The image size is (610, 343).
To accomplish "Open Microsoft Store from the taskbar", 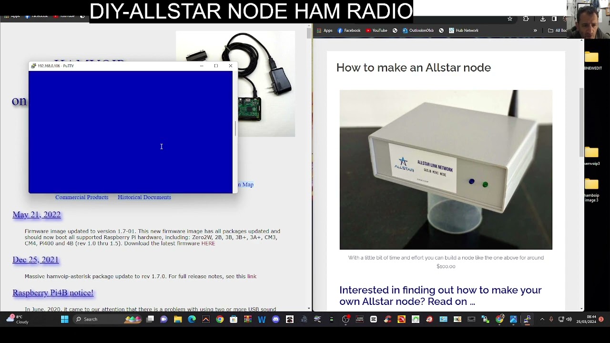I will point(234,319).
